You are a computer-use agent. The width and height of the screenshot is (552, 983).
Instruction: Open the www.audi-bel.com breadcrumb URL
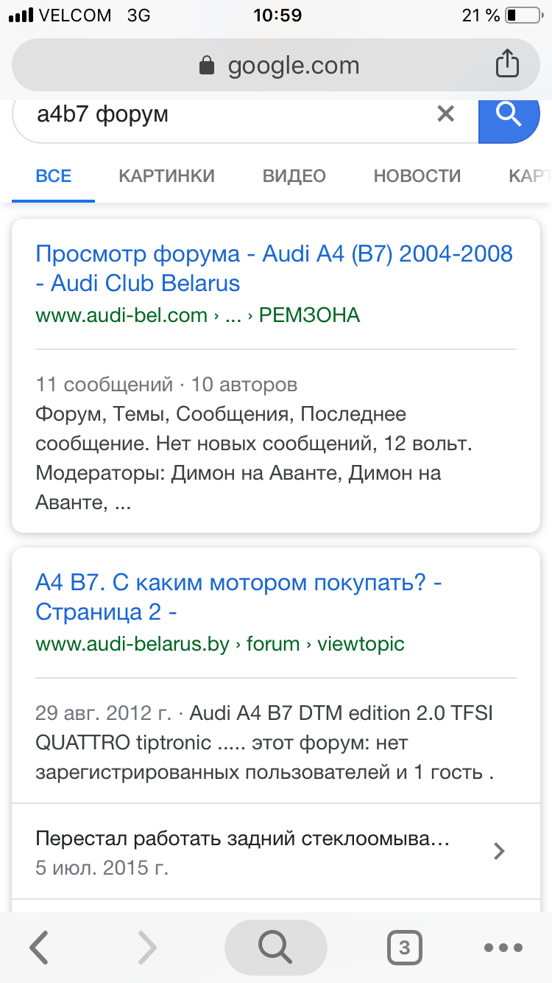point(197,315)
